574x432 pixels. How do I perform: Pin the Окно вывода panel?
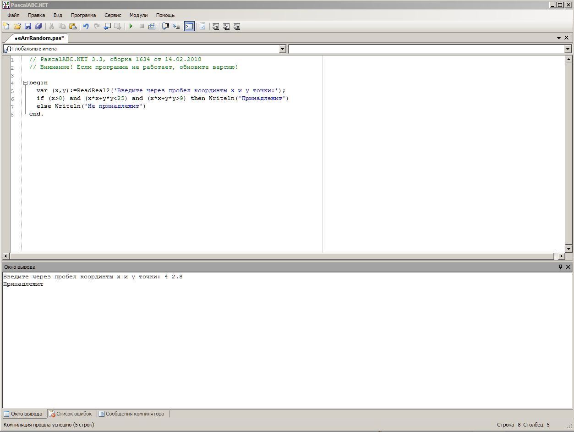[560, 267]
